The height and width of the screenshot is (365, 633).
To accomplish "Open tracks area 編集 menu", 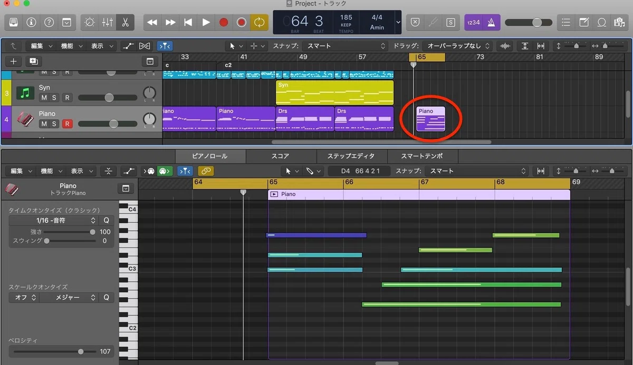I will point(41,46).
